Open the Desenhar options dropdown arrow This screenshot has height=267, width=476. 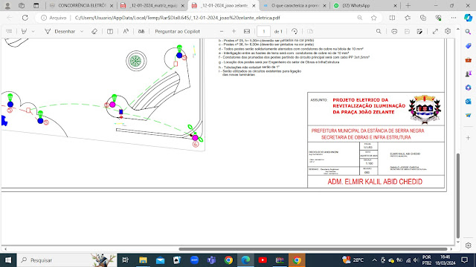click(x=82, y=31)
